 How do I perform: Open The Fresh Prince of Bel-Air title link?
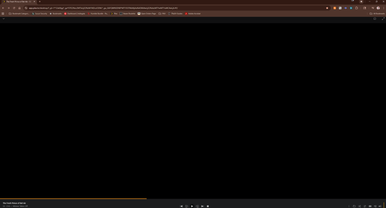point(14,203)
